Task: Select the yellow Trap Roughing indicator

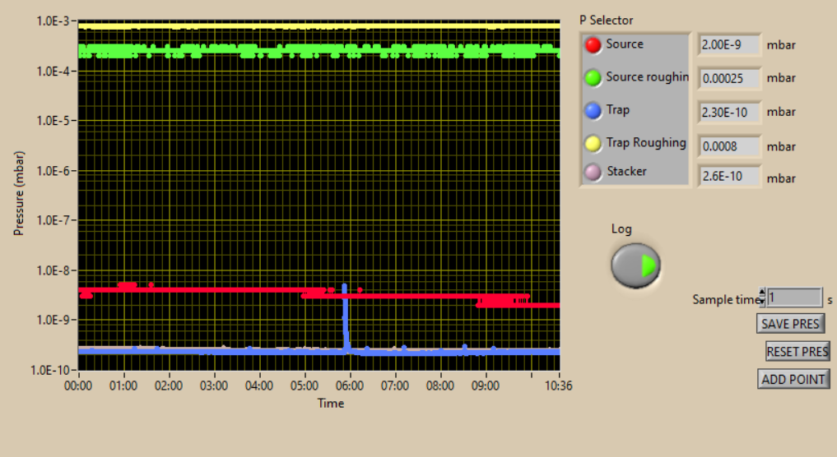Action: (x=593, y=144)
